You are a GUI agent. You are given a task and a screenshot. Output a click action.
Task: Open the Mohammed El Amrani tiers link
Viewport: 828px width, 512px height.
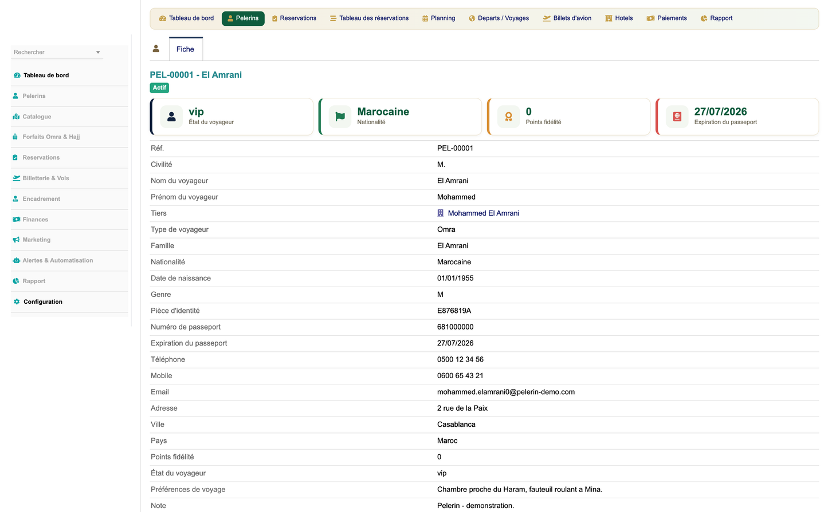click(484, 213)
